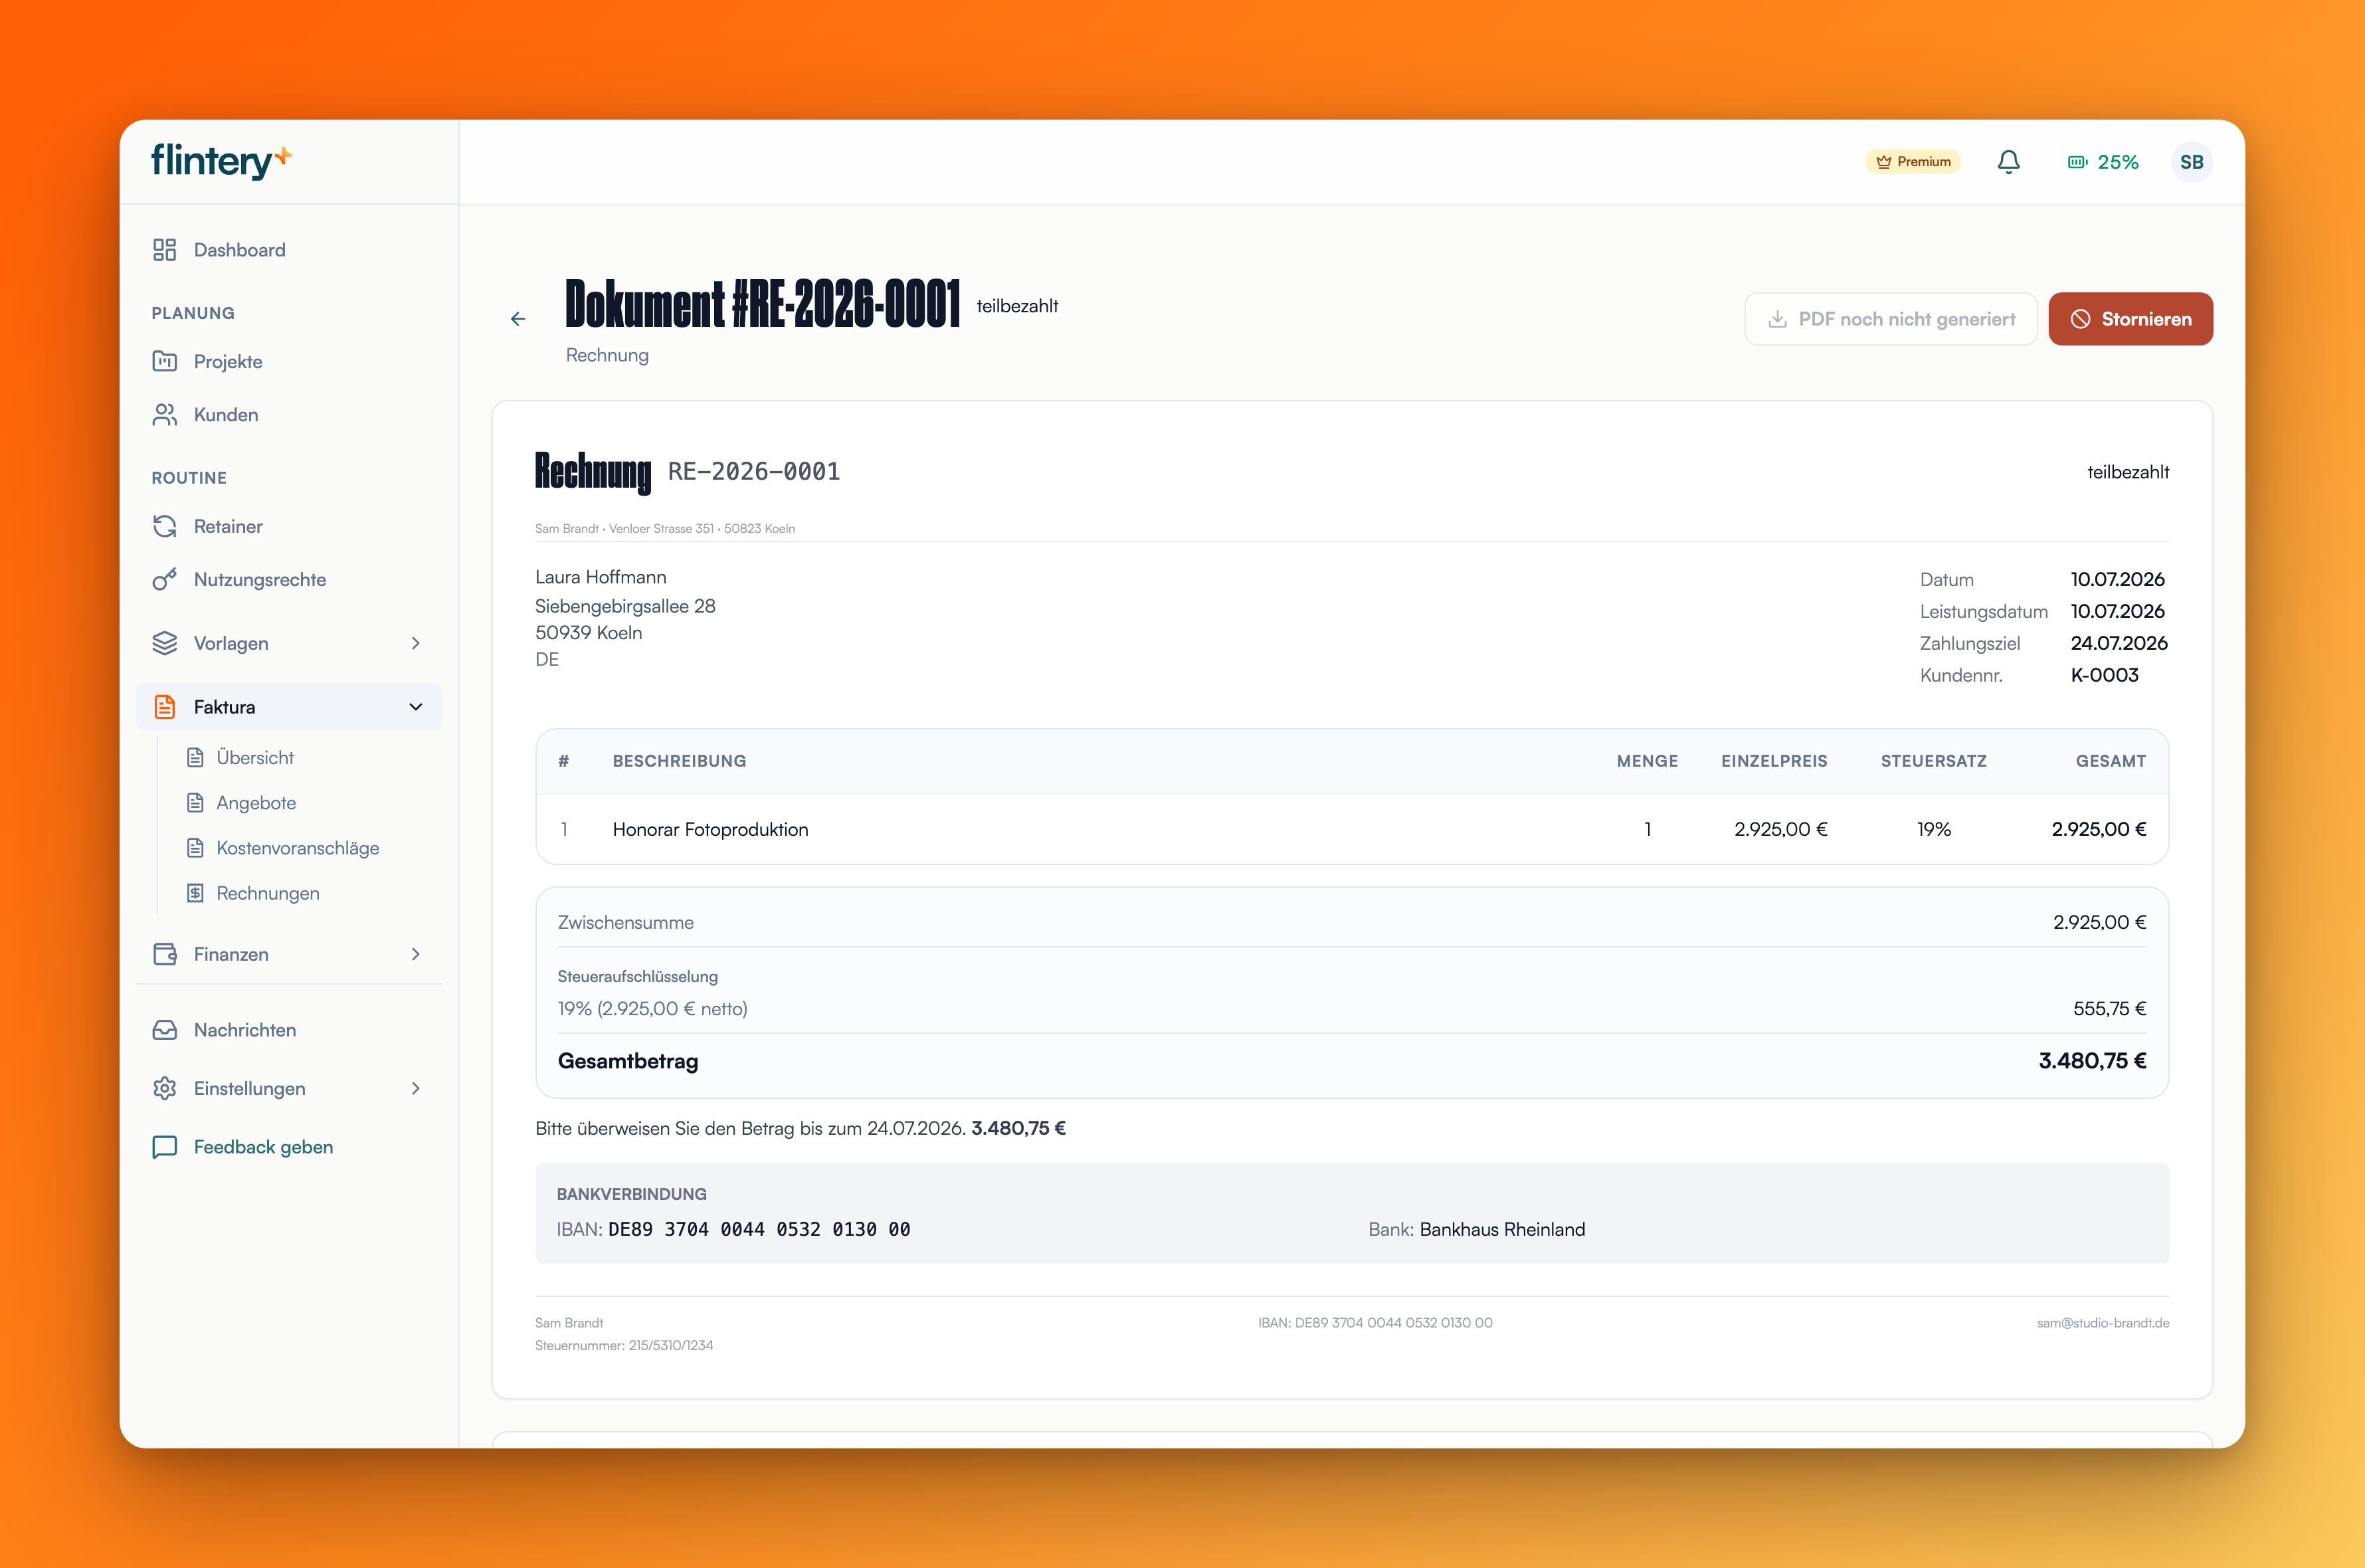Open Retainer section
Viewport: 2365px width, 1568px height.
tap(289, 526)
